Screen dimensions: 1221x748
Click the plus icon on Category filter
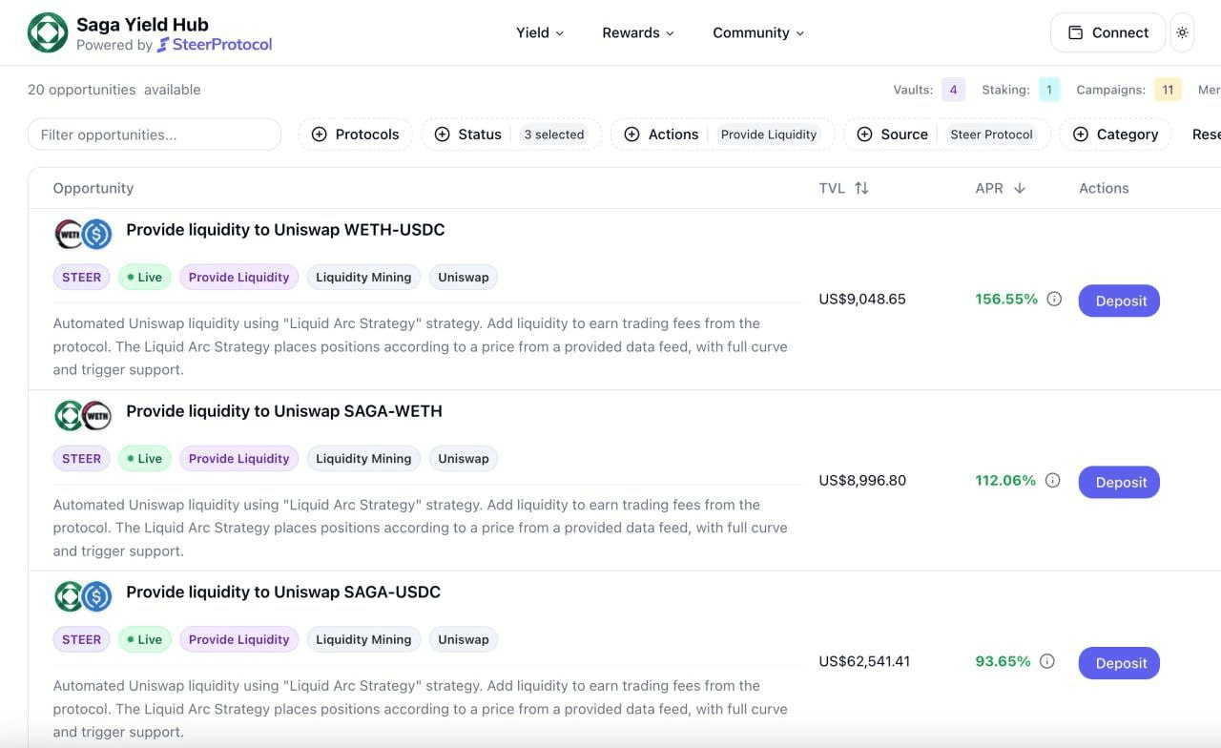(1080, 135)
